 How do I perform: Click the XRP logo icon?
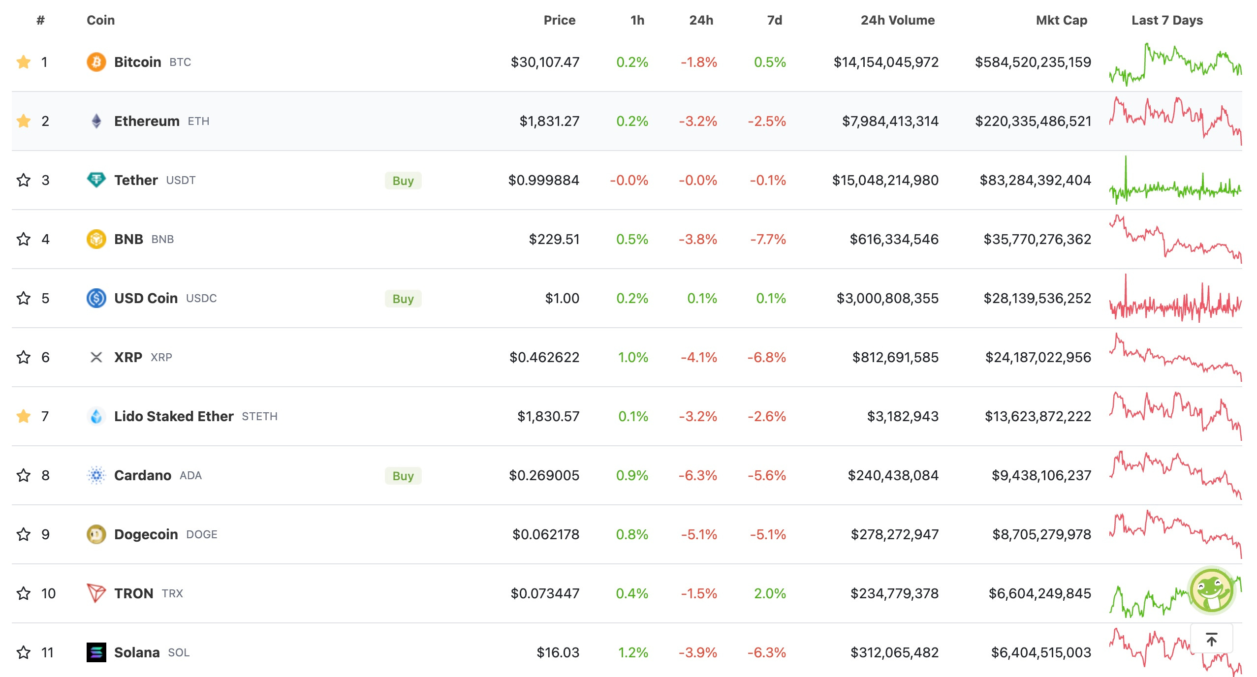click(96, 357)
